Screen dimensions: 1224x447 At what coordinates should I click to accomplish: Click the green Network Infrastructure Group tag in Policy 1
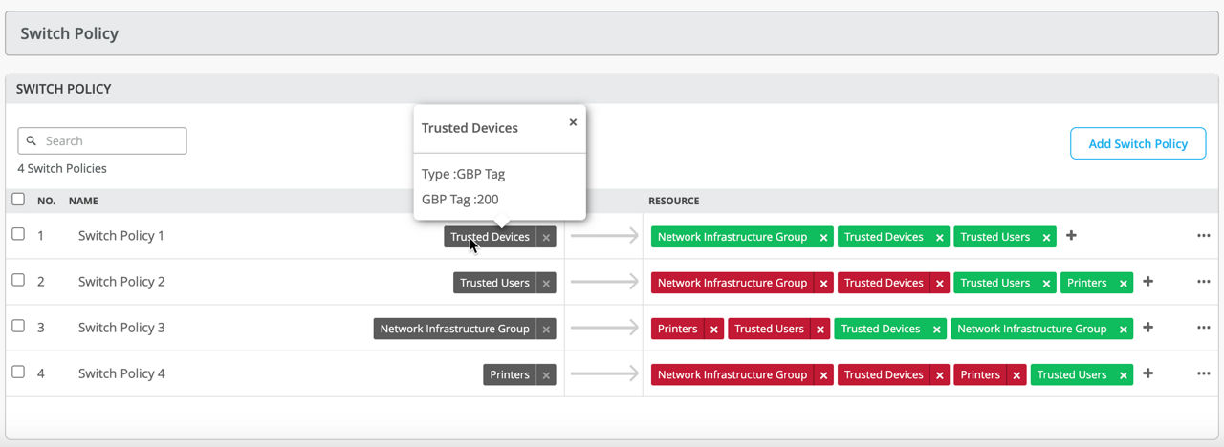click(x=732, y=237)
